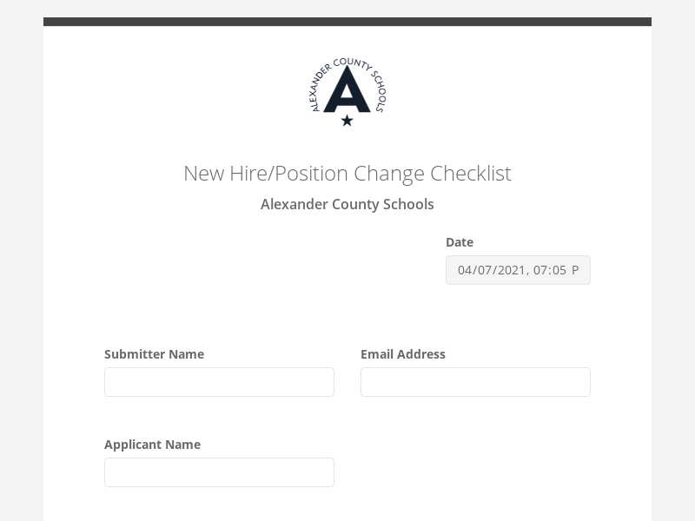Click the gray page margin left of the form
695x521 pixels.
pyautogui.click(x=21, y=260)
